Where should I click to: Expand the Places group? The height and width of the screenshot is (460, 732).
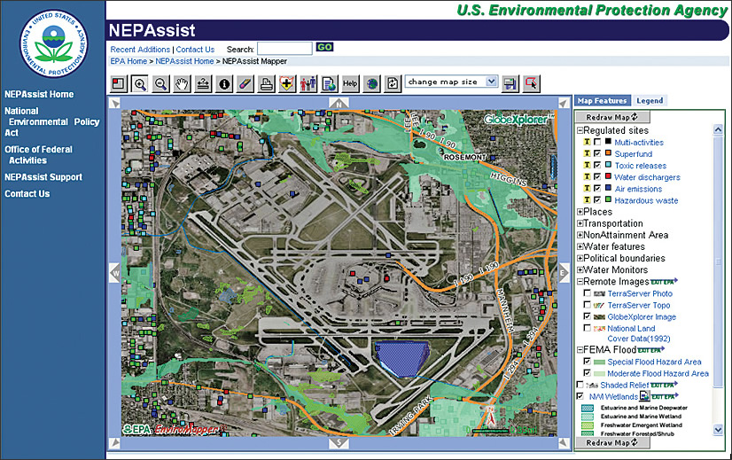[x=580, y=212]
